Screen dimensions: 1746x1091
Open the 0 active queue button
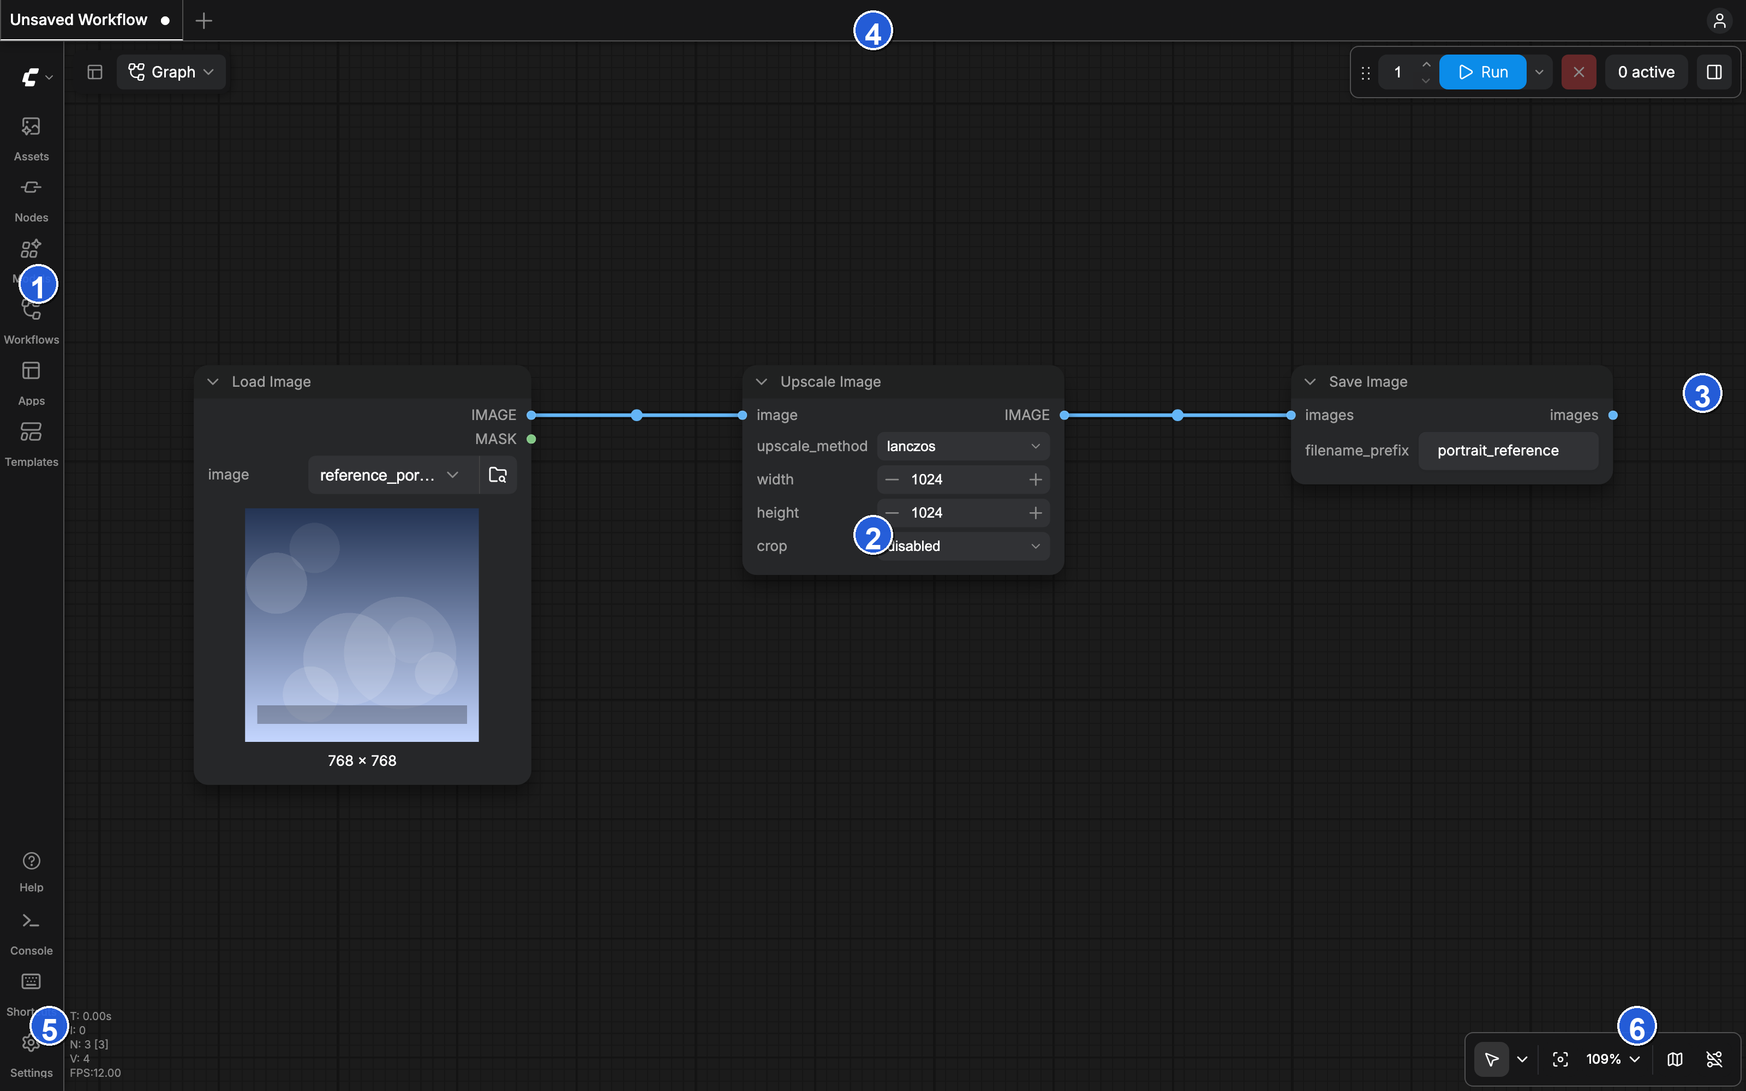(x=1646, y=72)
